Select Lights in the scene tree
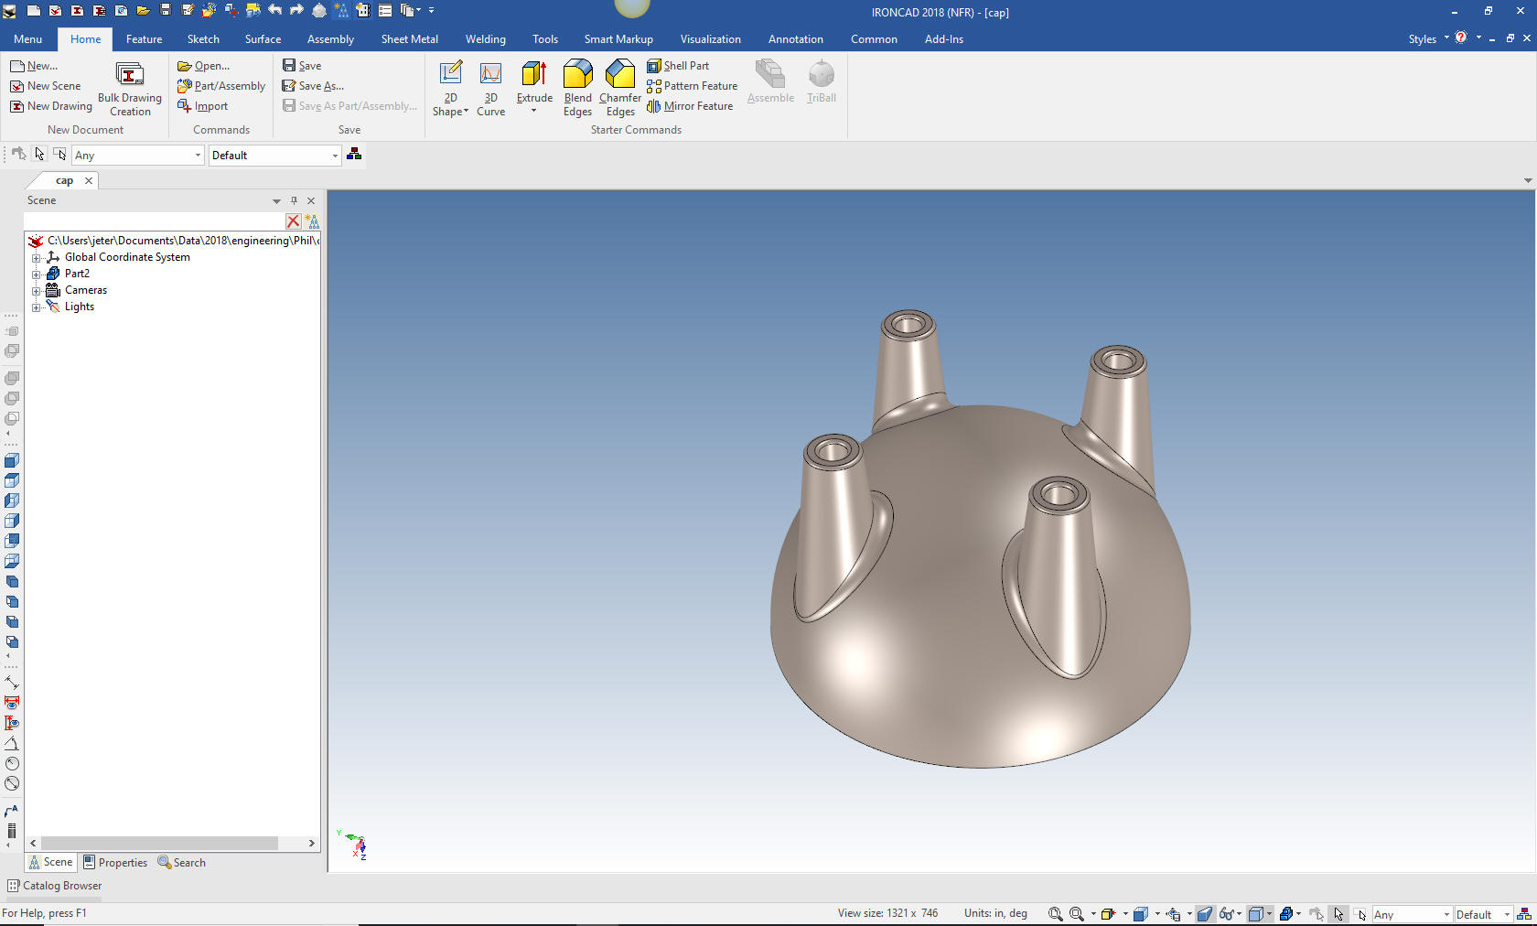The width and height of the screenshot is (1537, 926). click(x=80, y=307)
